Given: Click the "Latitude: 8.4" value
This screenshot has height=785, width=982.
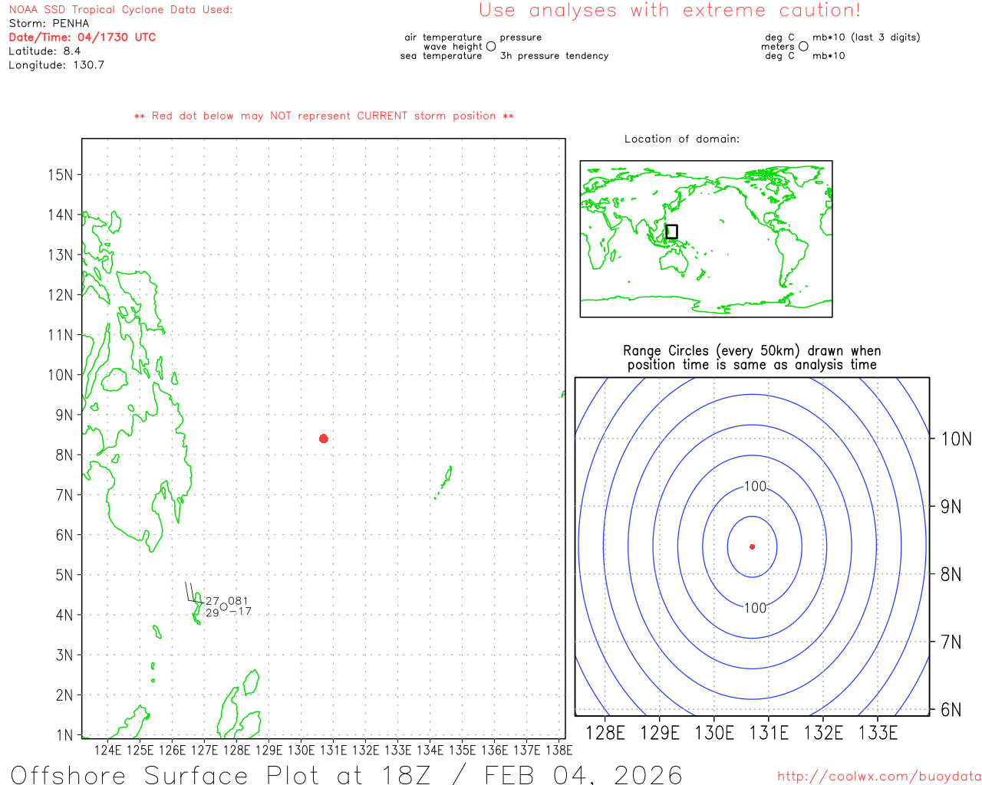Looking at the screenshot, I should [44, 51].
